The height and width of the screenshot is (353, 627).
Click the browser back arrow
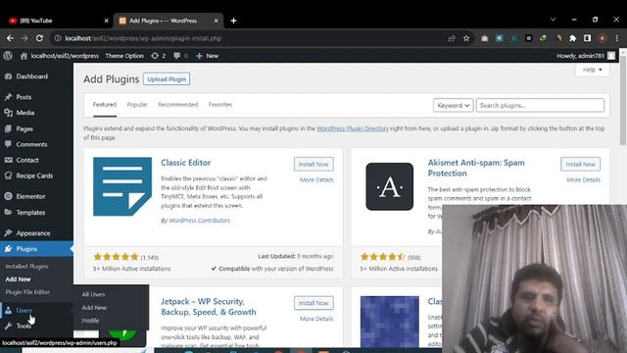[10, 38]
